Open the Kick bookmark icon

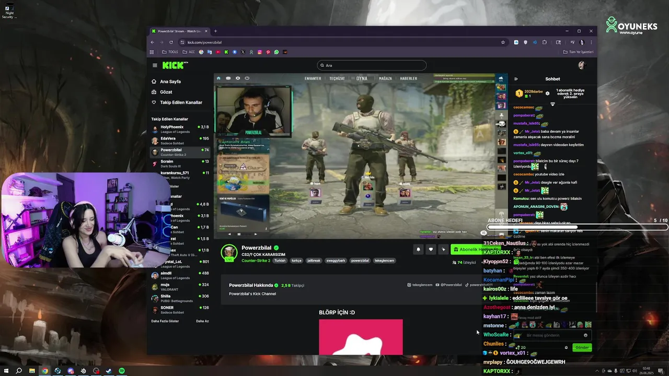226,52
